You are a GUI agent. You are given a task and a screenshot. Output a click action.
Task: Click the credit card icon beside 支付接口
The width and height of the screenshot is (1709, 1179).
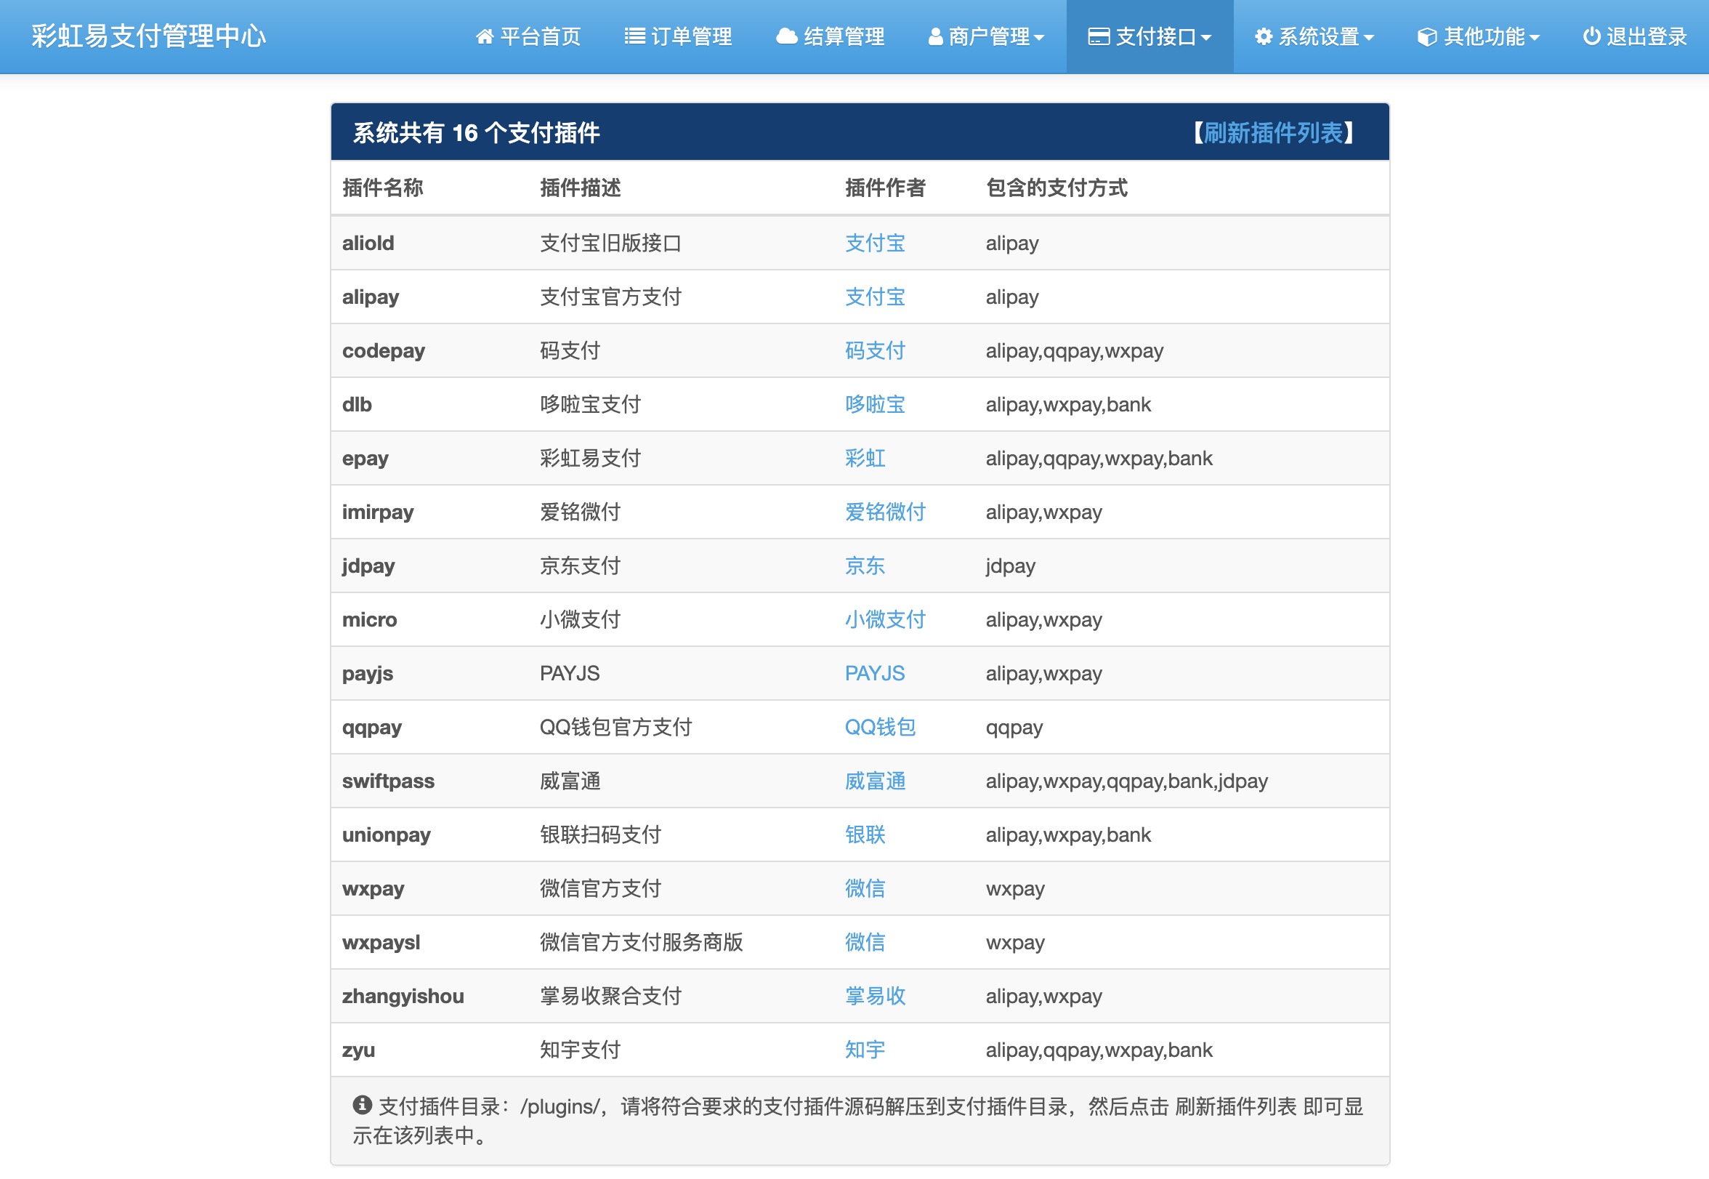1099,36
